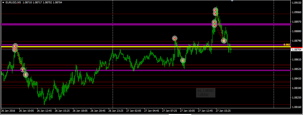Click the 1.08717 high value in header
The image size is (303, 115).
point(37,3)
